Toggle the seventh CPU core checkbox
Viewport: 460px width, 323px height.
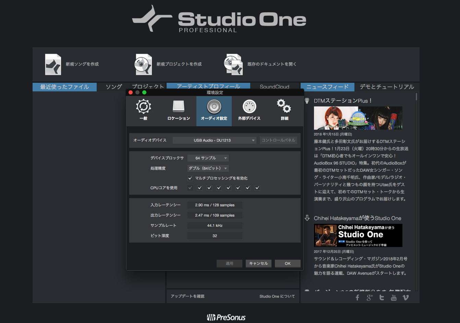[248, 188]
